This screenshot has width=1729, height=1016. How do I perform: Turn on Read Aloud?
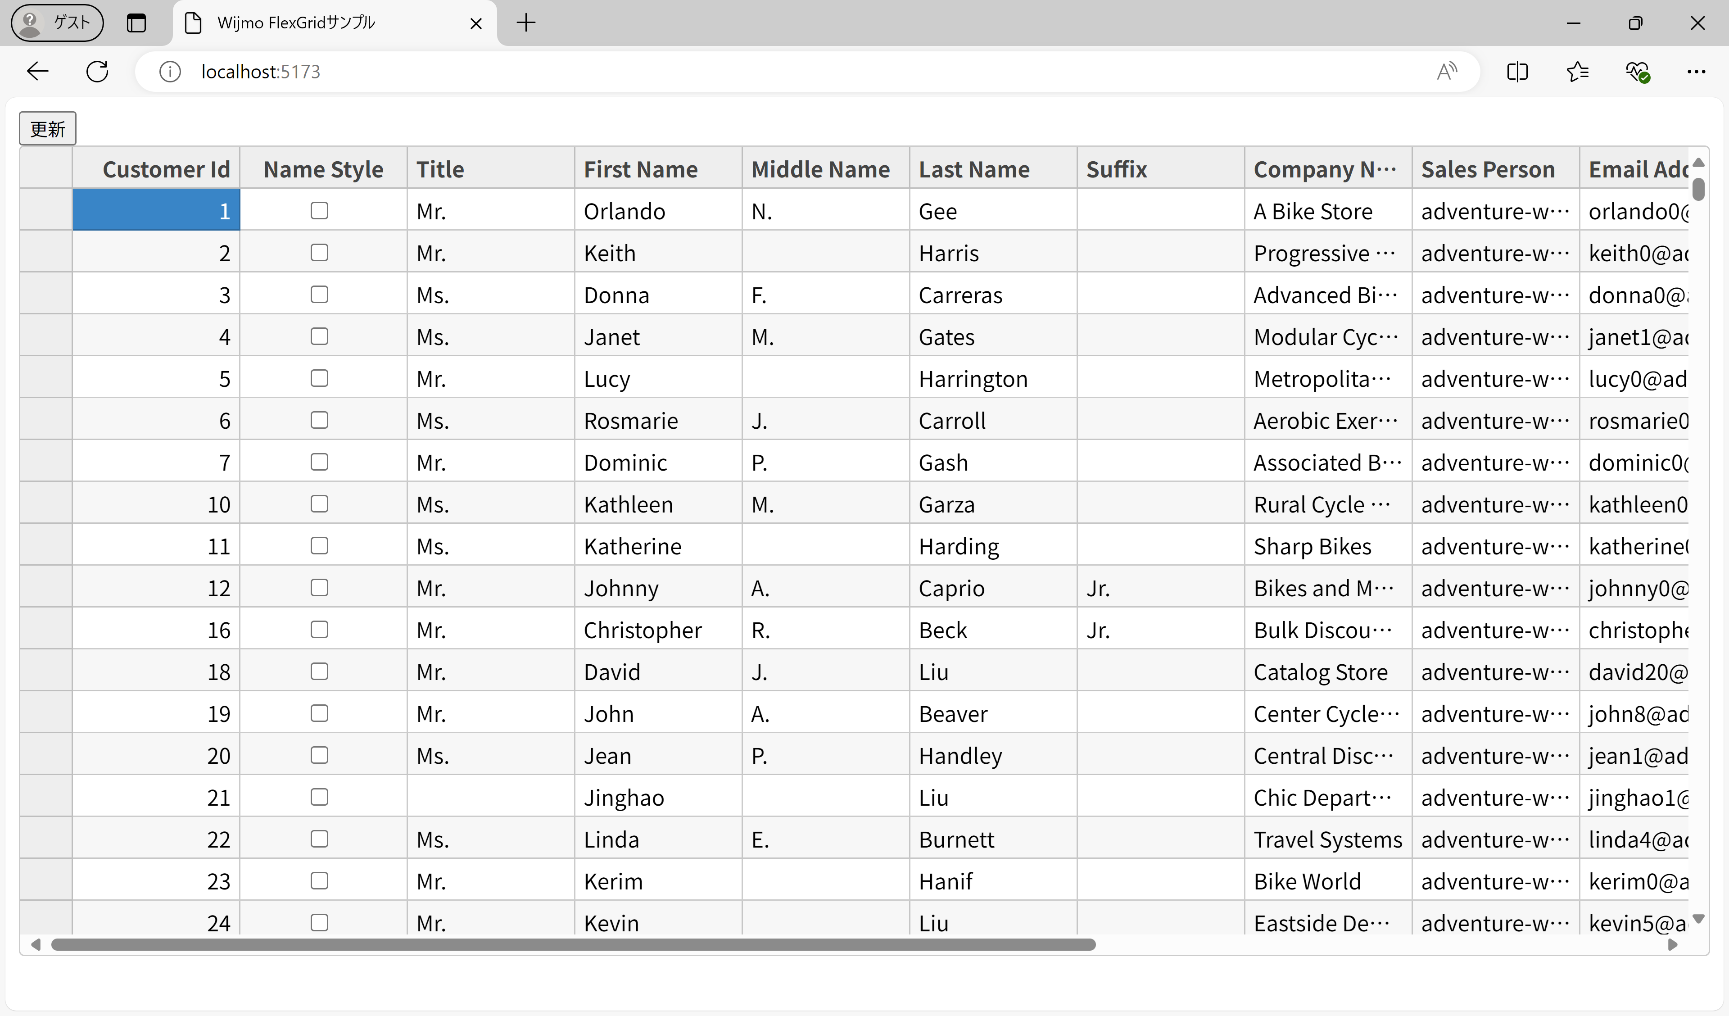pyautogui.click(x=1447, y=72)
